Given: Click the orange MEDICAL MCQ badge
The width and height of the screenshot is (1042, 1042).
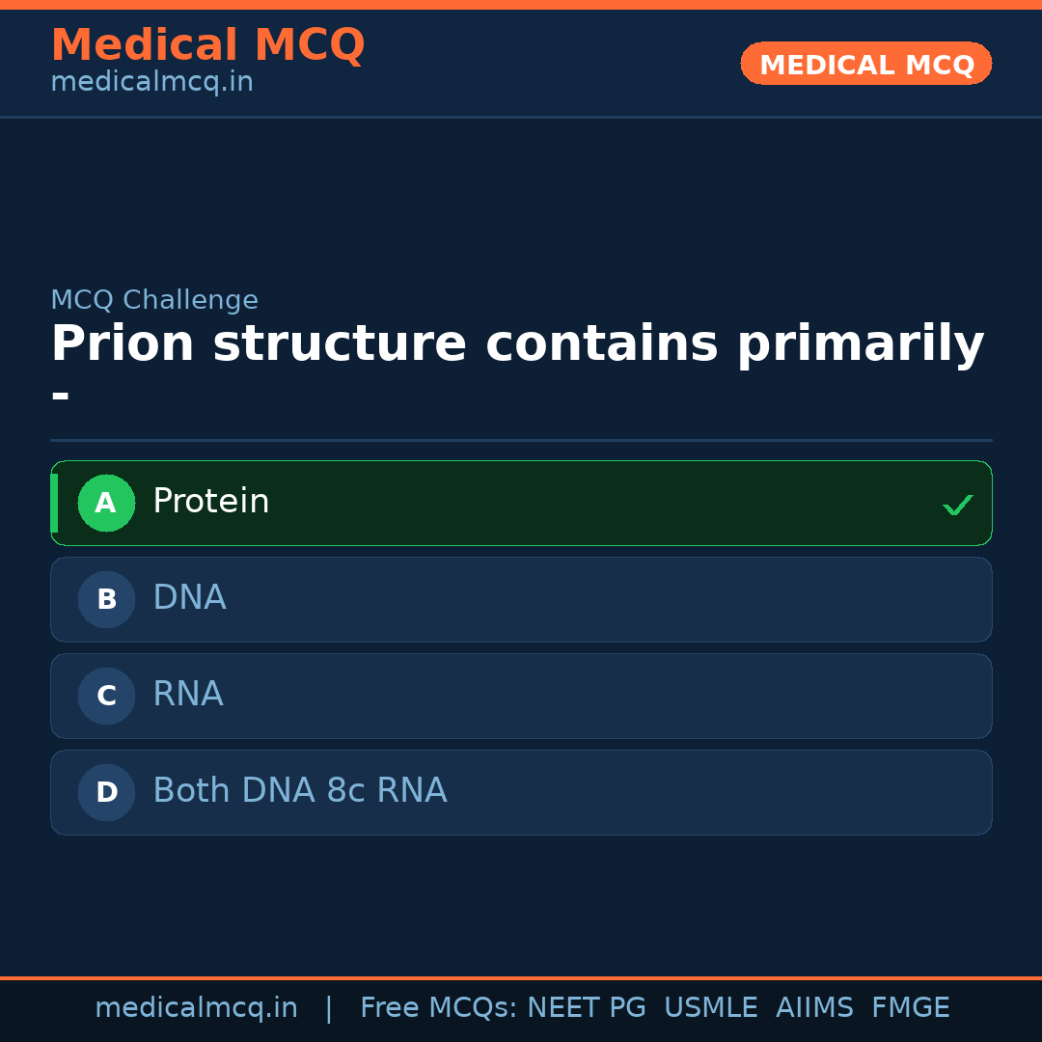Looking at the screenshot, I should (865, 64).
